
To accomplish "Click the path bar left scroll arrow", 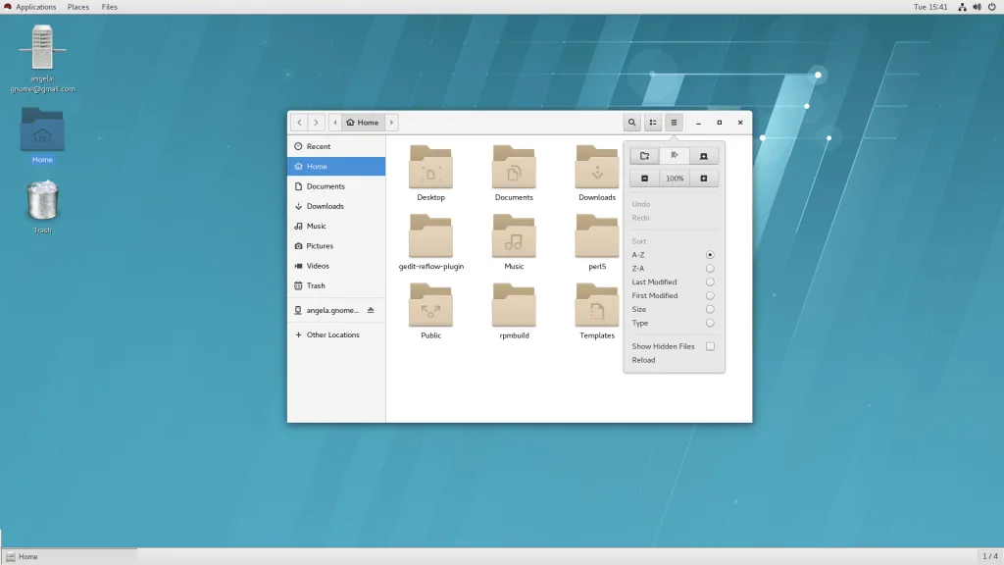I will (335, 123).
